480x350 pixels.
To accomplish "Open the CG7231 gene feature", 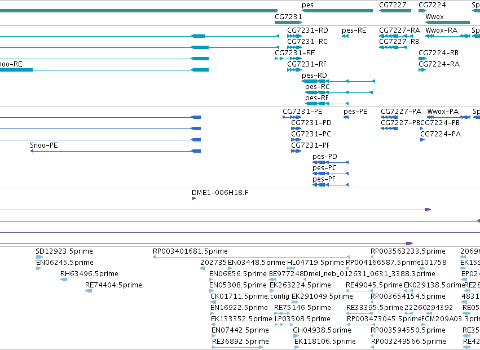I will [288, 23].
